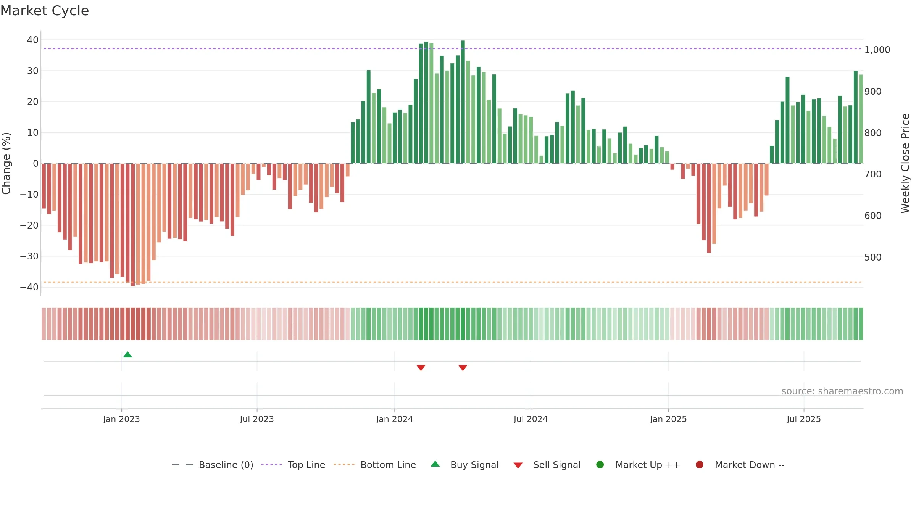Click the Jan 2024 x-axis label
Screen dimensions: 916x515
pyautogui.click(x=394, y=419)
